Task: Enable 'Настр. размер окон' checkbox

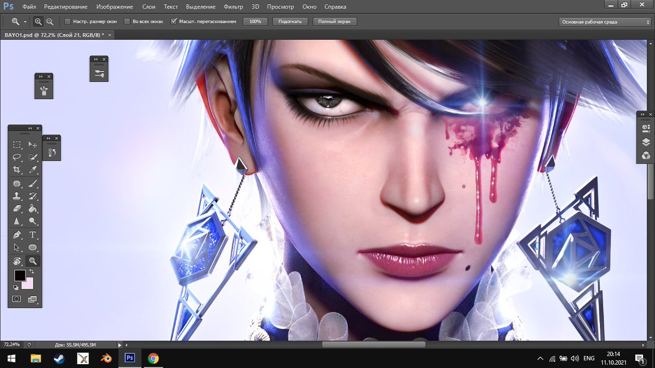Action: click(68, 22)
